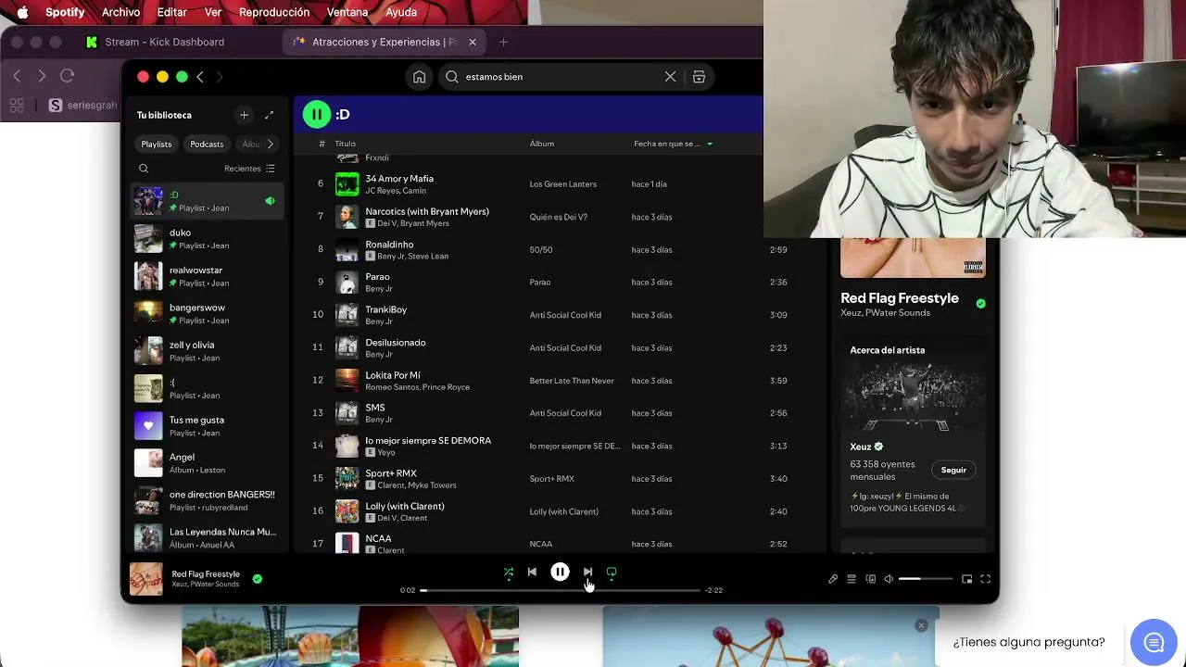Image resolution: width=1186 pixels, height=667 pixels.
Task: Pause the :D playlist with the green header button
Action: click(316, 114)
